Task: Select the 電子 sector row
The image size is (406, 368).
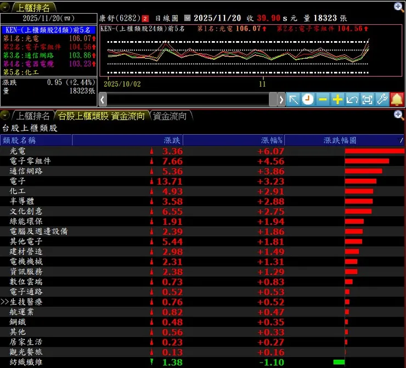Action: [x=202, y=181]
